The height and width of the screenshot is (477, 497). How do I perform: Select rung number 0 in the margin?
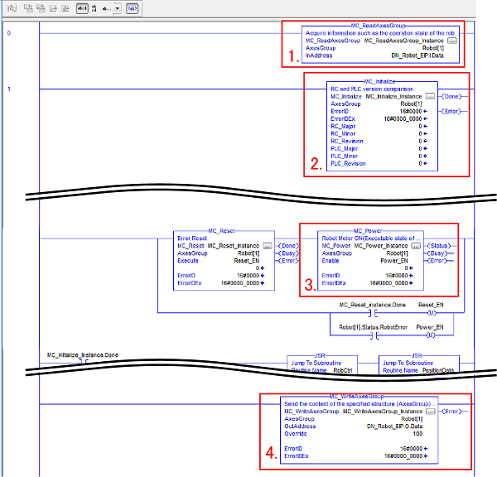click(x=9, y=33)
